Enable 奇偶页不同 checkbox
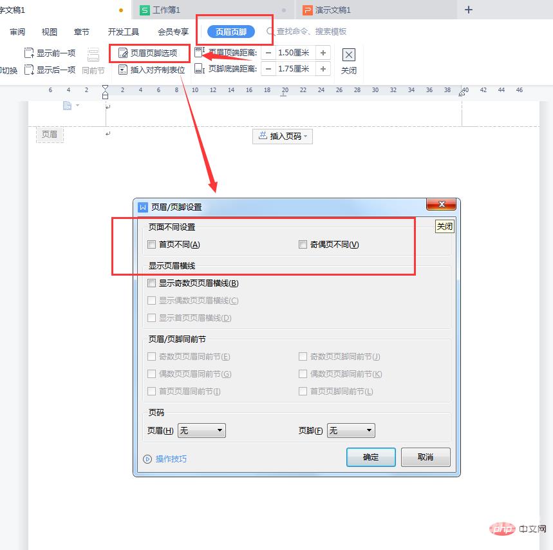Viewport: 553px width, 550px height. pyautogui.click(x=303, y=245)
